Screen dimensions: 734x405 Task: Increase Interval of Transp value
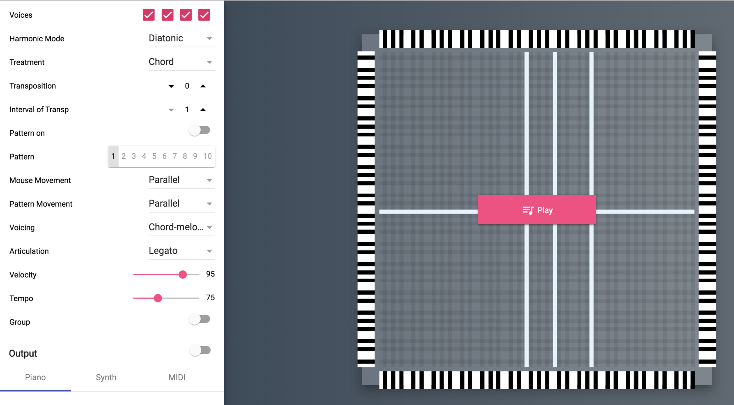coord(203,110)
